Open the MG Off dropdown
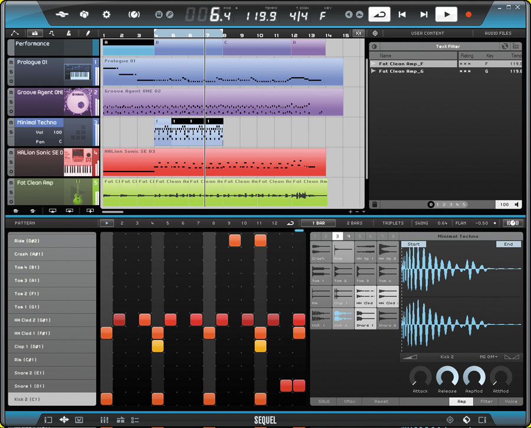Viewport: 531px width, 428px height. click(489, 357)
